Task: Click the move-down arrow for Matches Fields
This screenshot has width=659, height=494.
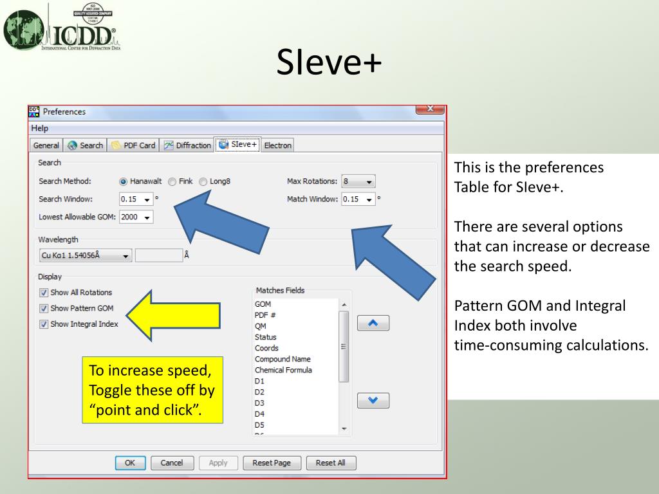Action: [373, 401]
